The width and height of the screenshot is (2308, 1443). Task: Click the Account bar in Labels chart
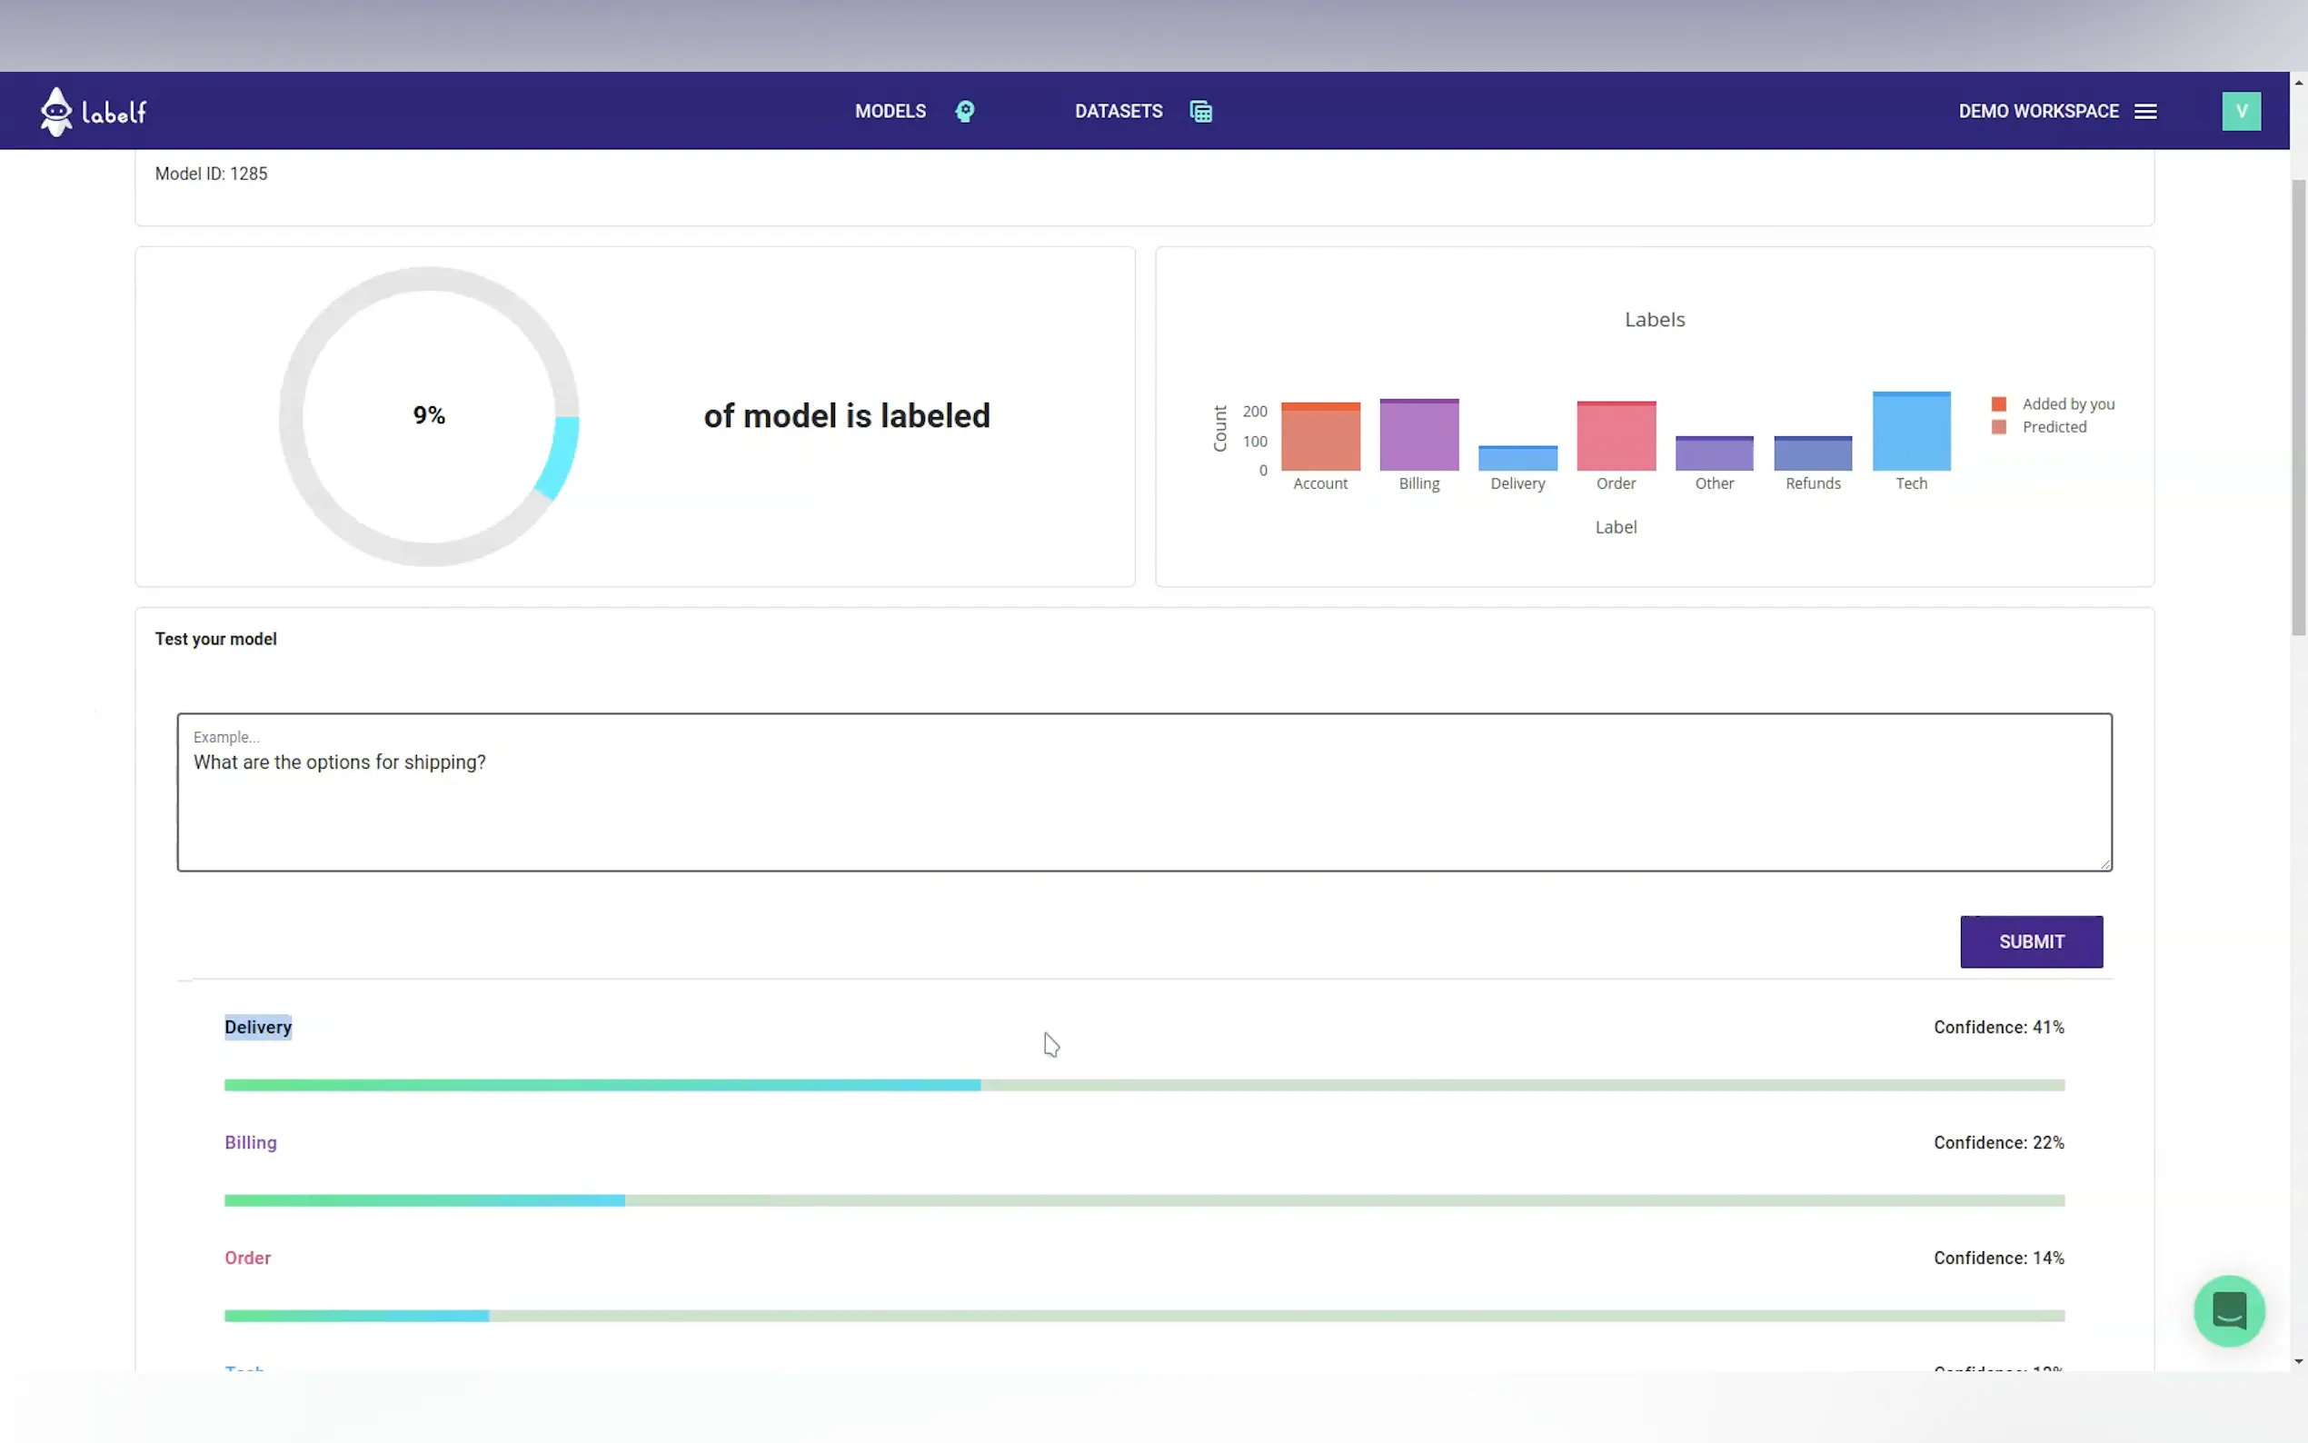[1319, 439]
